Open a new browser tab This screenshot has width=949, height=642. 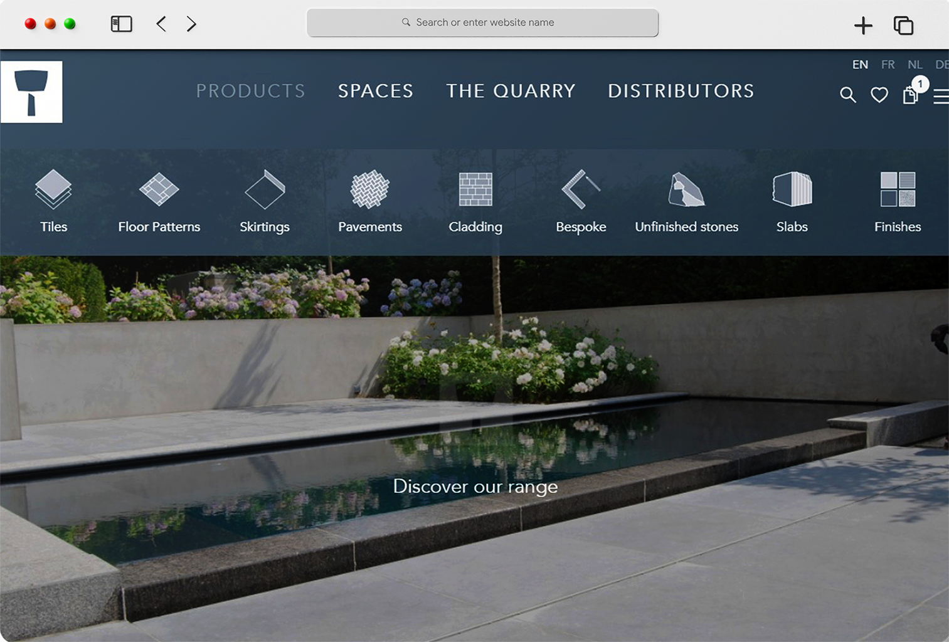[x=863, y=25]
